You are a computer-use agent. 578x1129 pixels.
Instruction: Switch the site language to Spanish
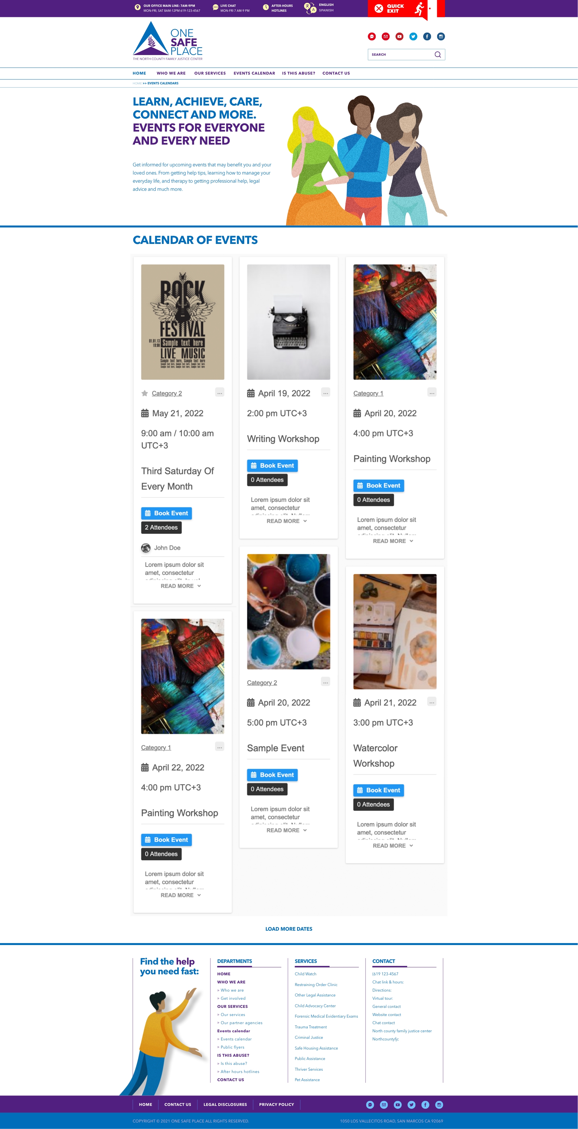coord(326,10)
